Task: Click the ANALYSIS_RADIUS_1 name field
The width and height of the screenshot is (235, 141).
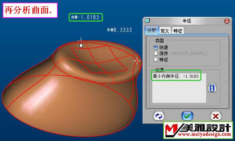Action: [190, 53]
